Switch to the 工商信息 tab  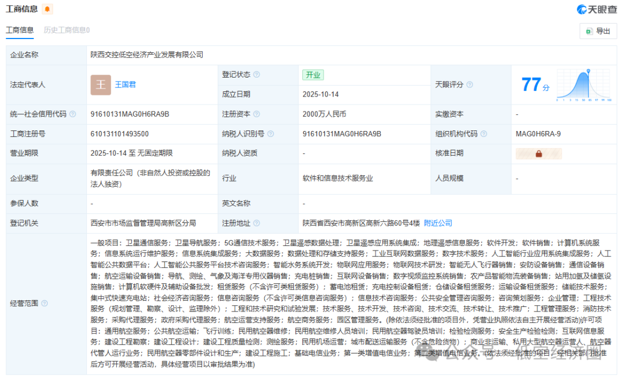click(20, 30)
